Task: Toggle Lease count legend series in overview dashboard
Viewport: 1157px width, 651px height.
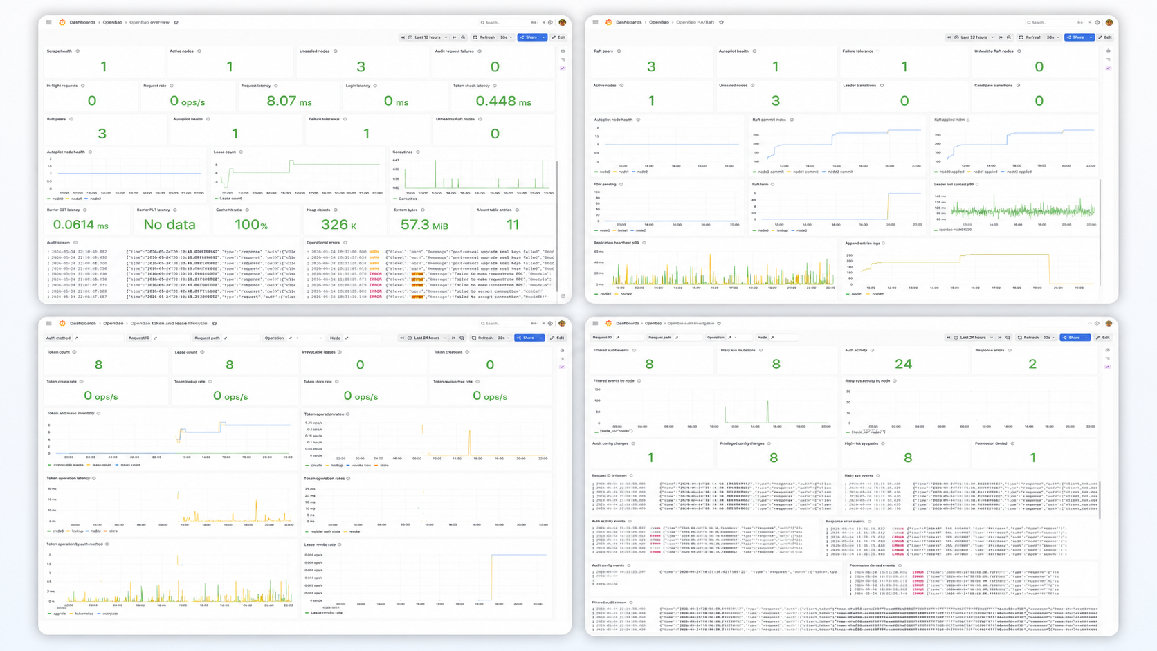Action: 228,199
